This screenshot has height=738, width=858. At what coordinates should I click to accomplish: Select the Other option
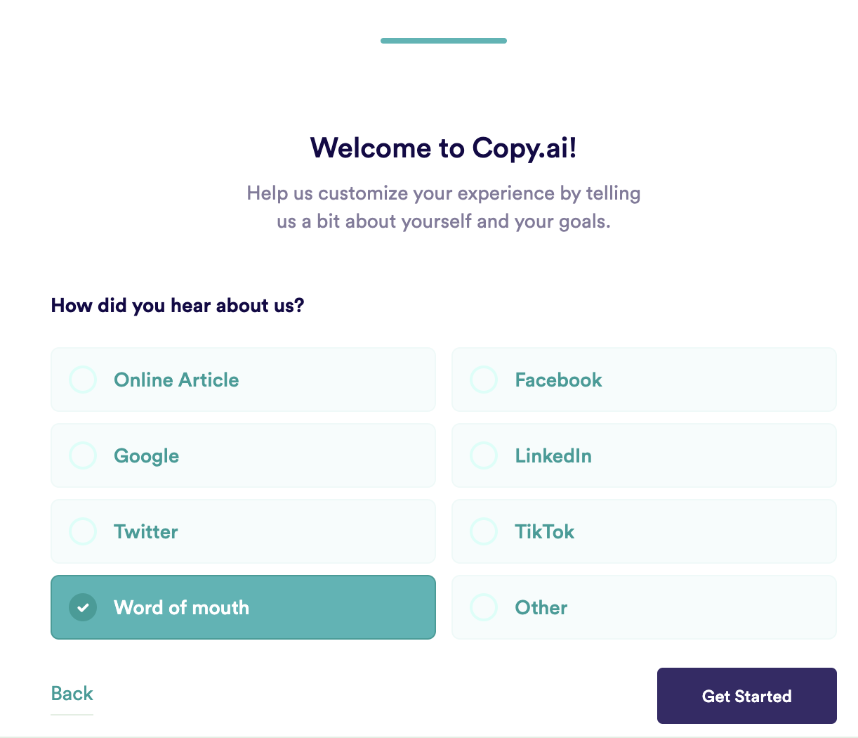[644, 607]
